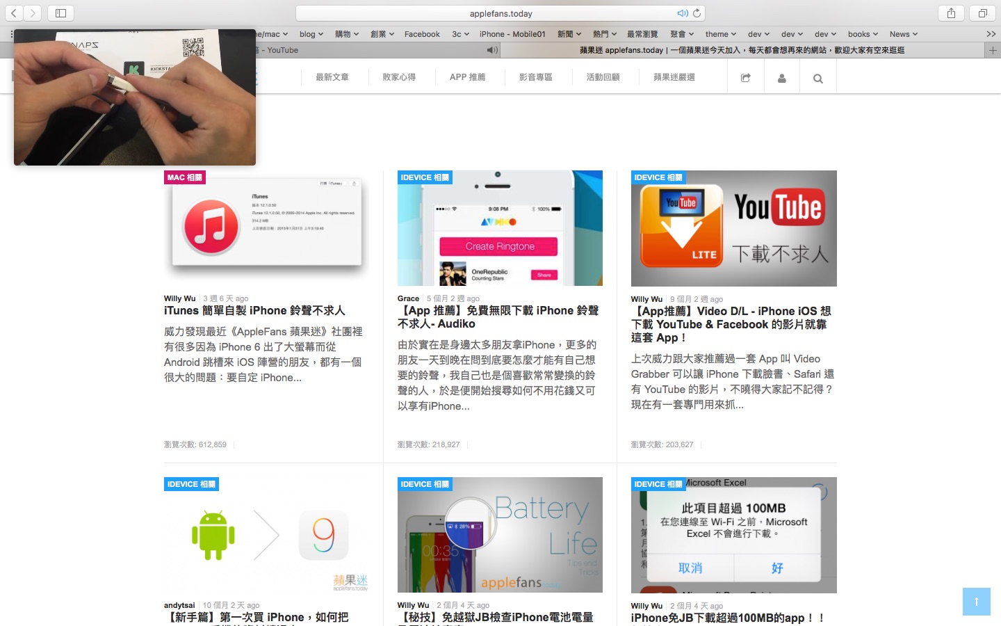Screen dimensions: 1001x626
Task: Open a new tab with the plus button
Action: [x=993, y=50]
